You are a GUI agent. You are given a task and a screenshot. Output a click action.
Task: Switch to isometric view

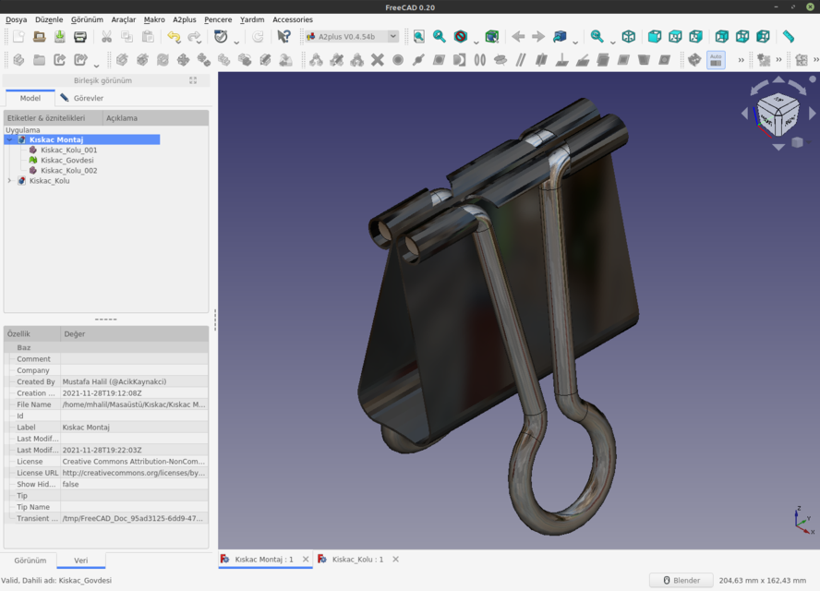630,37
